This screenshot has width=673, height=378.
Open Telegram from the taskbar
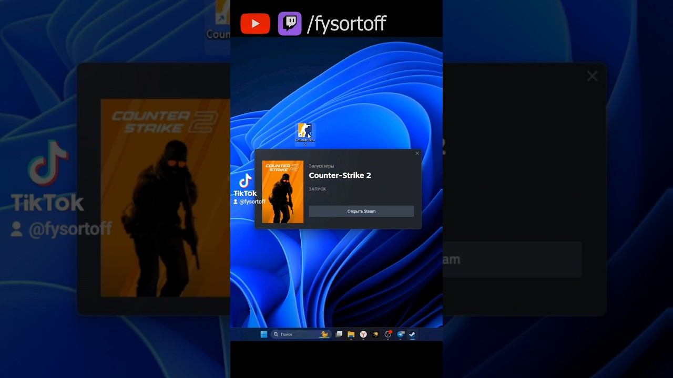401,334
